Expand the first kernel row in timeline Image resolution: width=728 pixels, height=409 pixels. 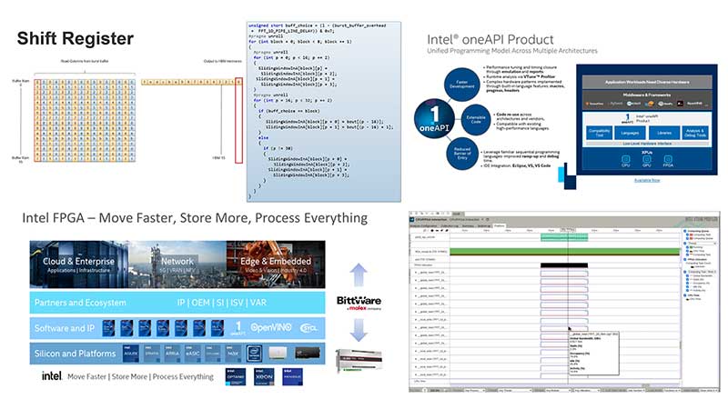[x=416, y=272]
